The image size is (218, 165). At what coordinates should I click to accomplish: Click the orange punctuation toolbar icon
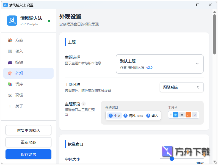tap(188, 115)
